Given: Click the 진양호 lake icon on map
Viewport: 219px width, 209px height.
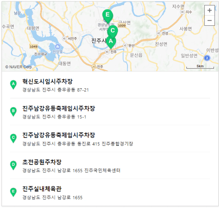Looking at the screenshot, I should 58,46.
